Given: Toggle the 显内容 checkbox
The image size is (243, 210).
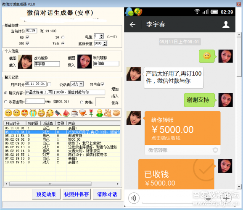Looking at the screenshot, I should (103, 84).
